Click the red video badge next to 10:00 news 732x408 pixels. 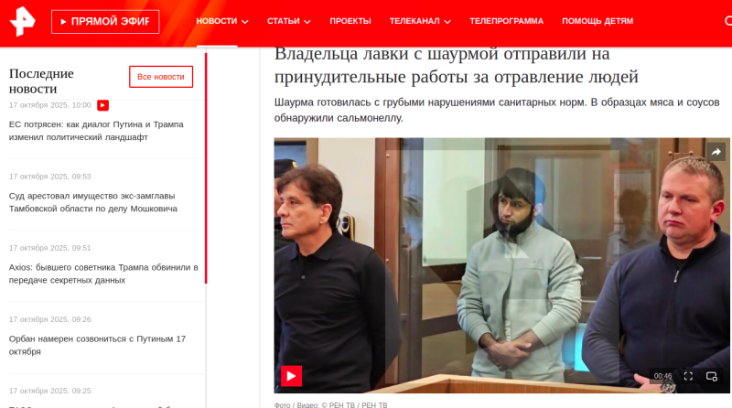(x=102, y=105)
